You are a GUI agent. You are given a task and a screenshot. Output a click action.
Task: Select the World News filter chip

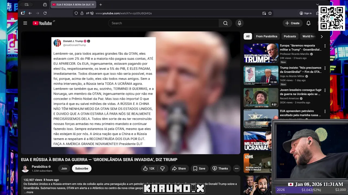[309, 36]
